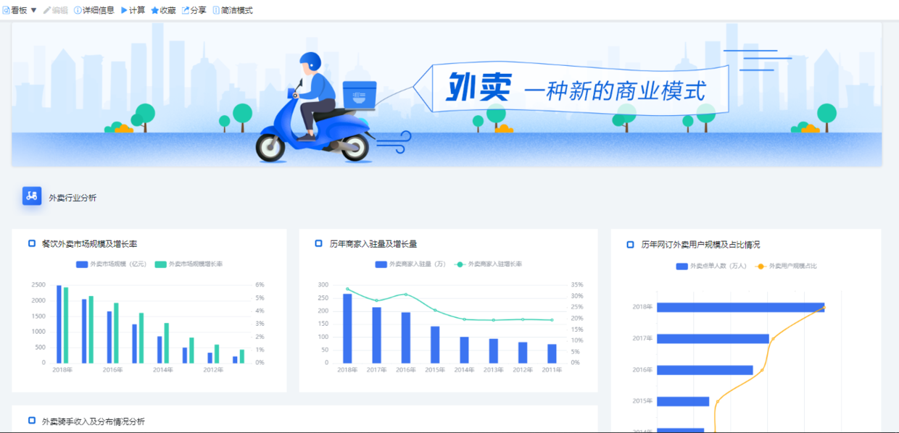Click the 2013年 bar in the merchant chart

coord(494,351)
